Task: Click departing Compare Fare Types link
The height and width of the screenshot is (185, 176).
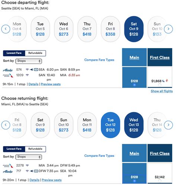Action: click(x=99, y=60)
